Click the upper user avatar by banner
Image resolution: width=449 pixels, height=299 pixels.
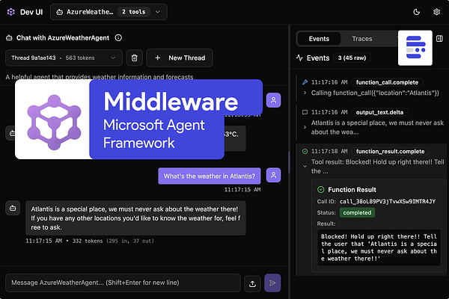coord(273,100)
